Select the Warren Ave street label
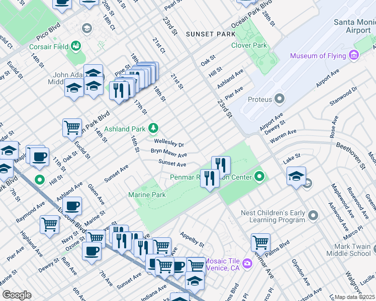The image size is (376, 301). [283, 136]
